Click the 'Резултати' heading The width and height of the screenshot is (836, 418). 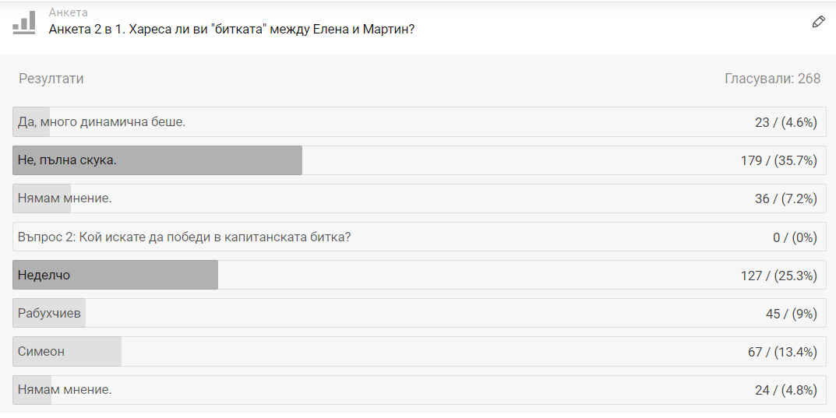[51, 79]
